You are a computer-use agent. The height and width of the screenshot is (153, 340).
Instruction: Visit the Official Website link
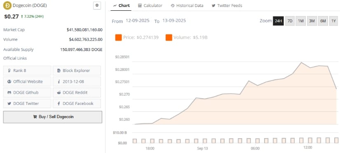[27, 81]
